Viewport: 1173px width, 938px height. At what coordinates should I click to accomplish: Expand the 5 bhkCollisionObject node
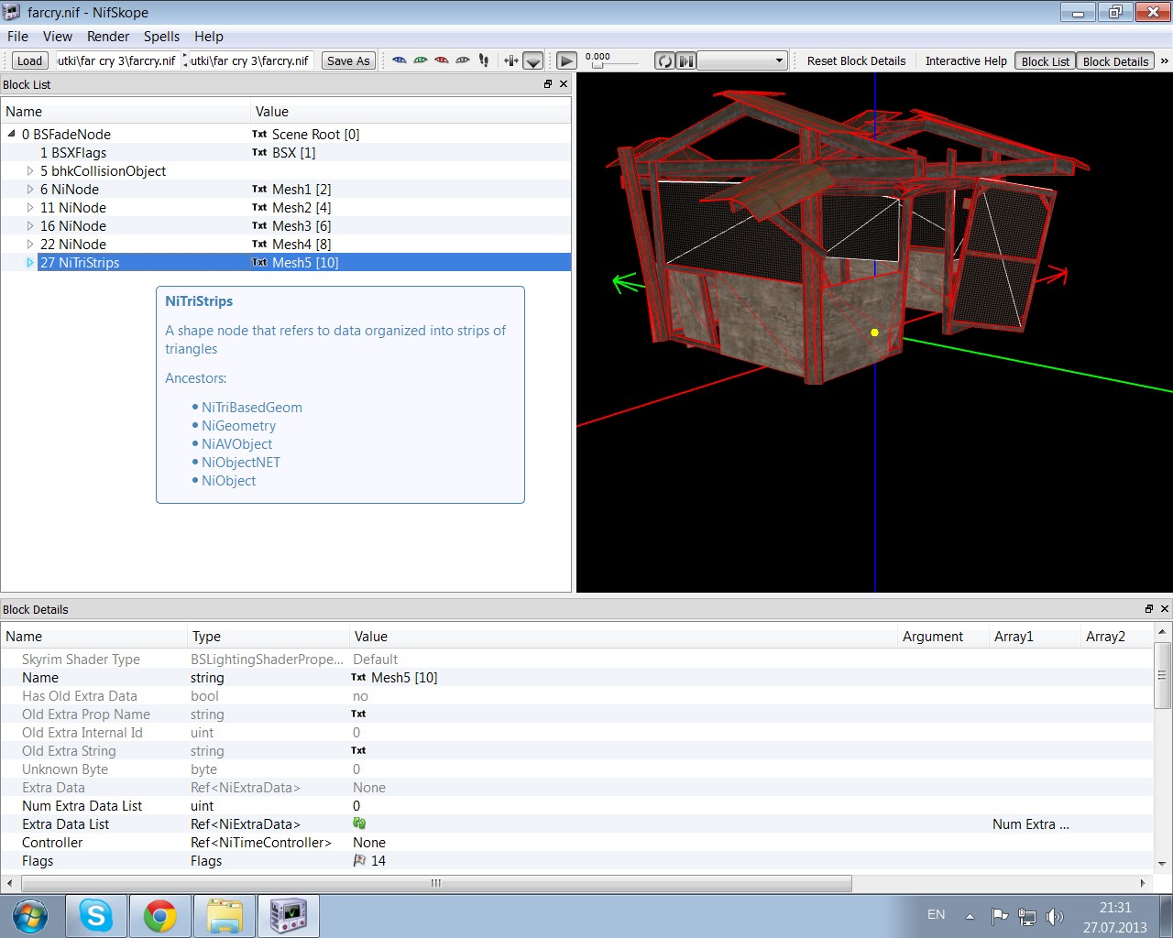(29, 170)
